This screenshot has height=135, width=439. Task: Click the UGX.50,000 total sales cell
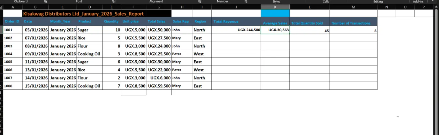(159, 30)
